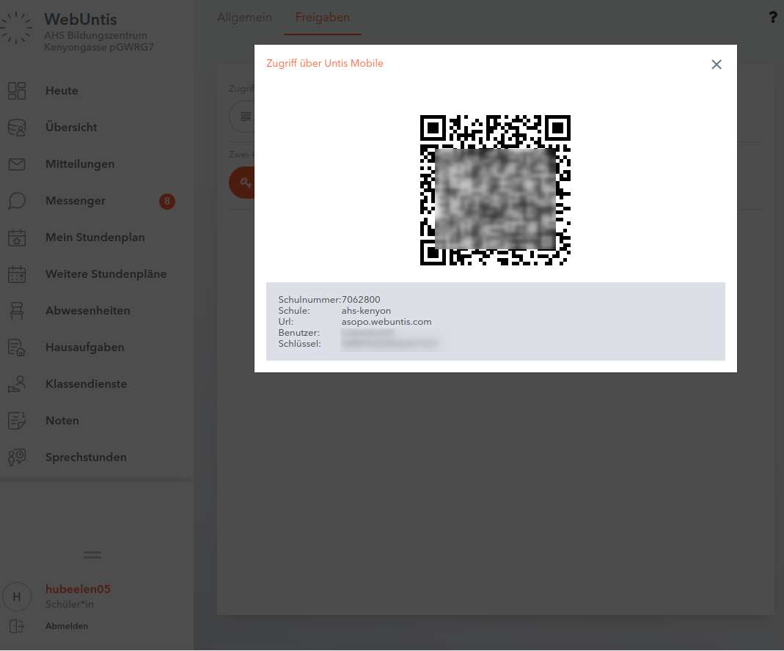Open Übersicht from the sidebar icon
784x651 pixels.
click(x=17, y=128)
